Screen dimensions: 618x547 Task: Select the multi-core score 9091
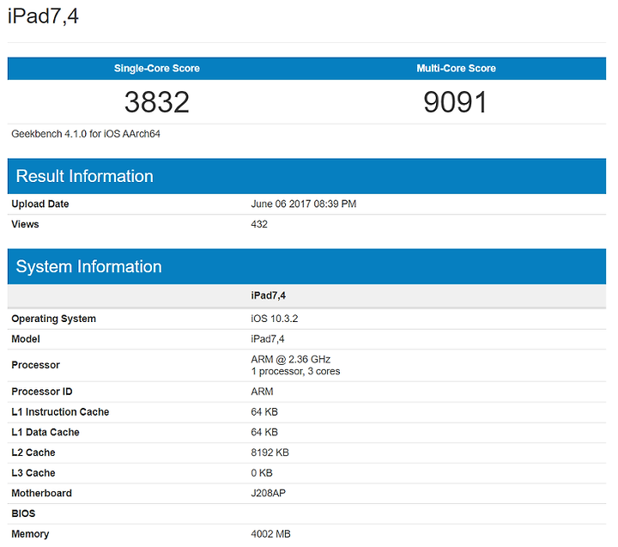(455, 102)
